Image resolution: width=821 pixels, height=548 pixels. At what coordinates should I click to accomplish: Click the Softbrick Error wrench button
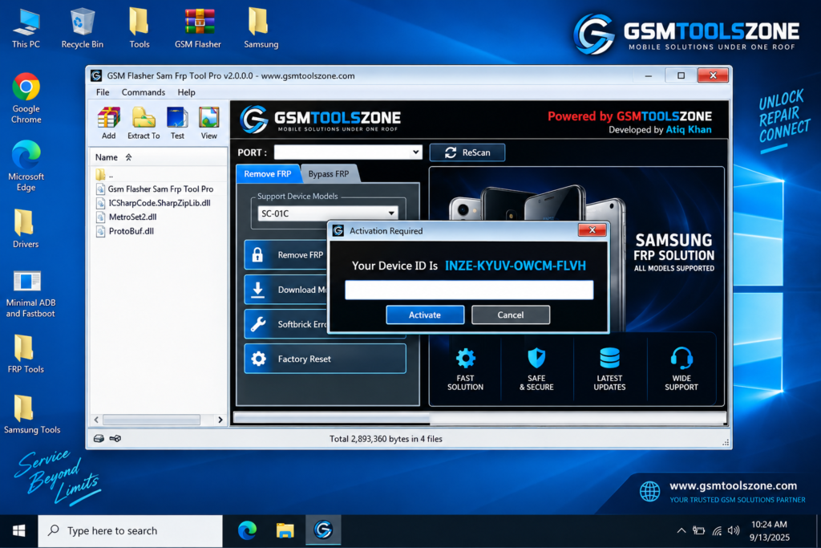[x=286, y=324]
